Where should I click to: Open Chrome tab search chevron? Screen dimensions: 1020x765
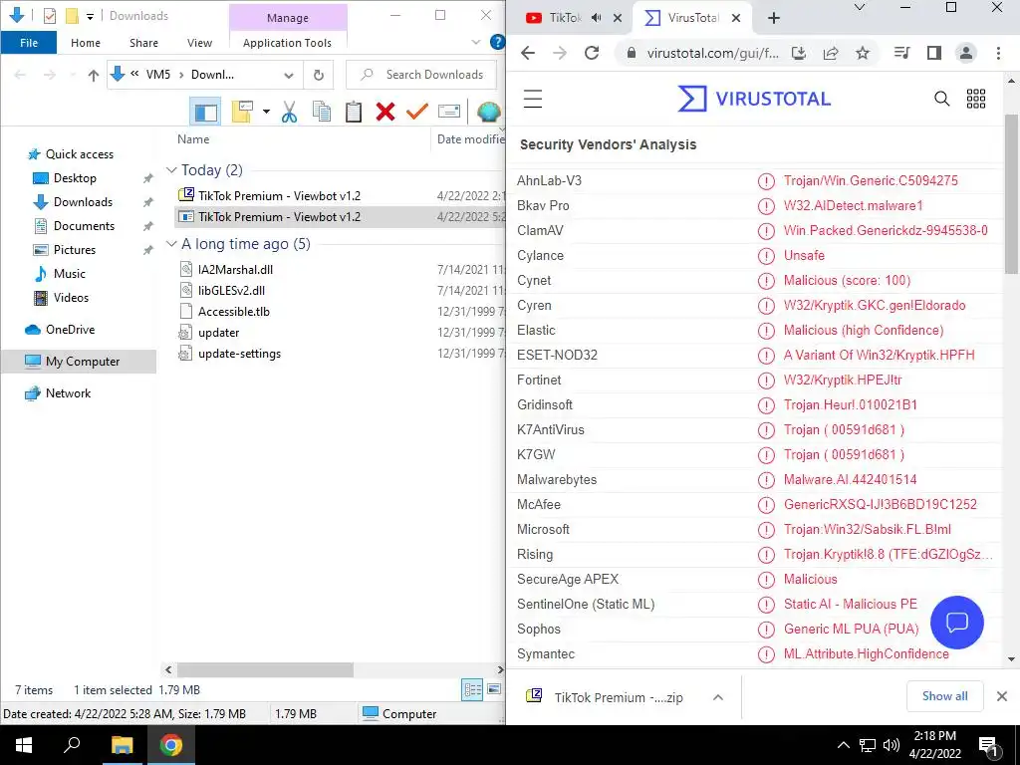coord(860,8)
